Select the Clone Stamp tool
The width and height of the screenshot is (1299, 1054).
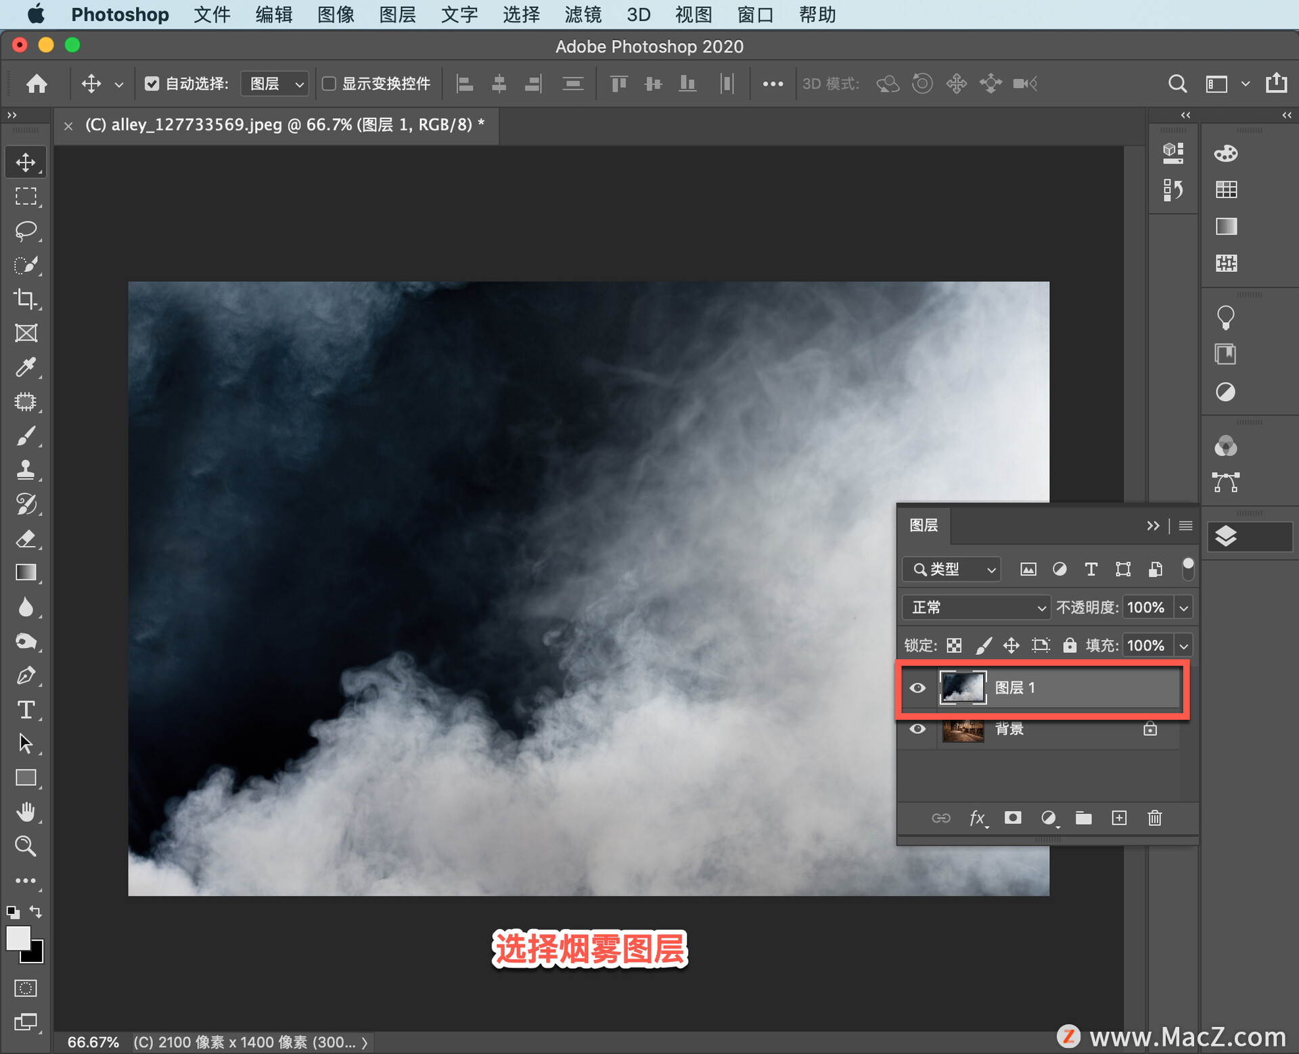click(26, 469)
